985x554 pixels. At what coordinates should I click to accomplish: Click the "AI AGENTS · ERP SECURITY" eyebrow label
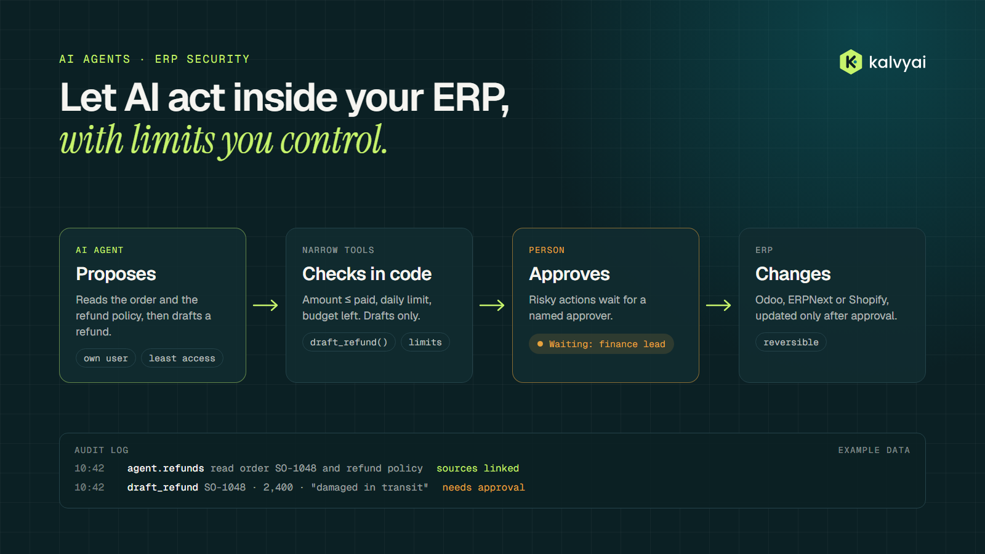(155, 59)
